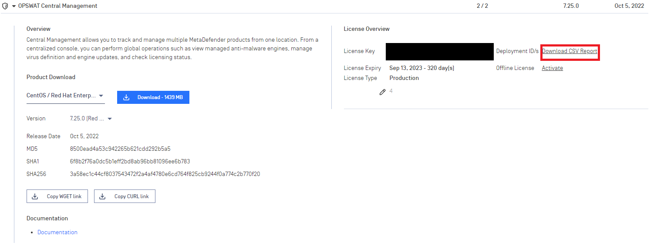The image size is (664, 249).
Task: Click the Copy WGET link button
Action: 57,196
